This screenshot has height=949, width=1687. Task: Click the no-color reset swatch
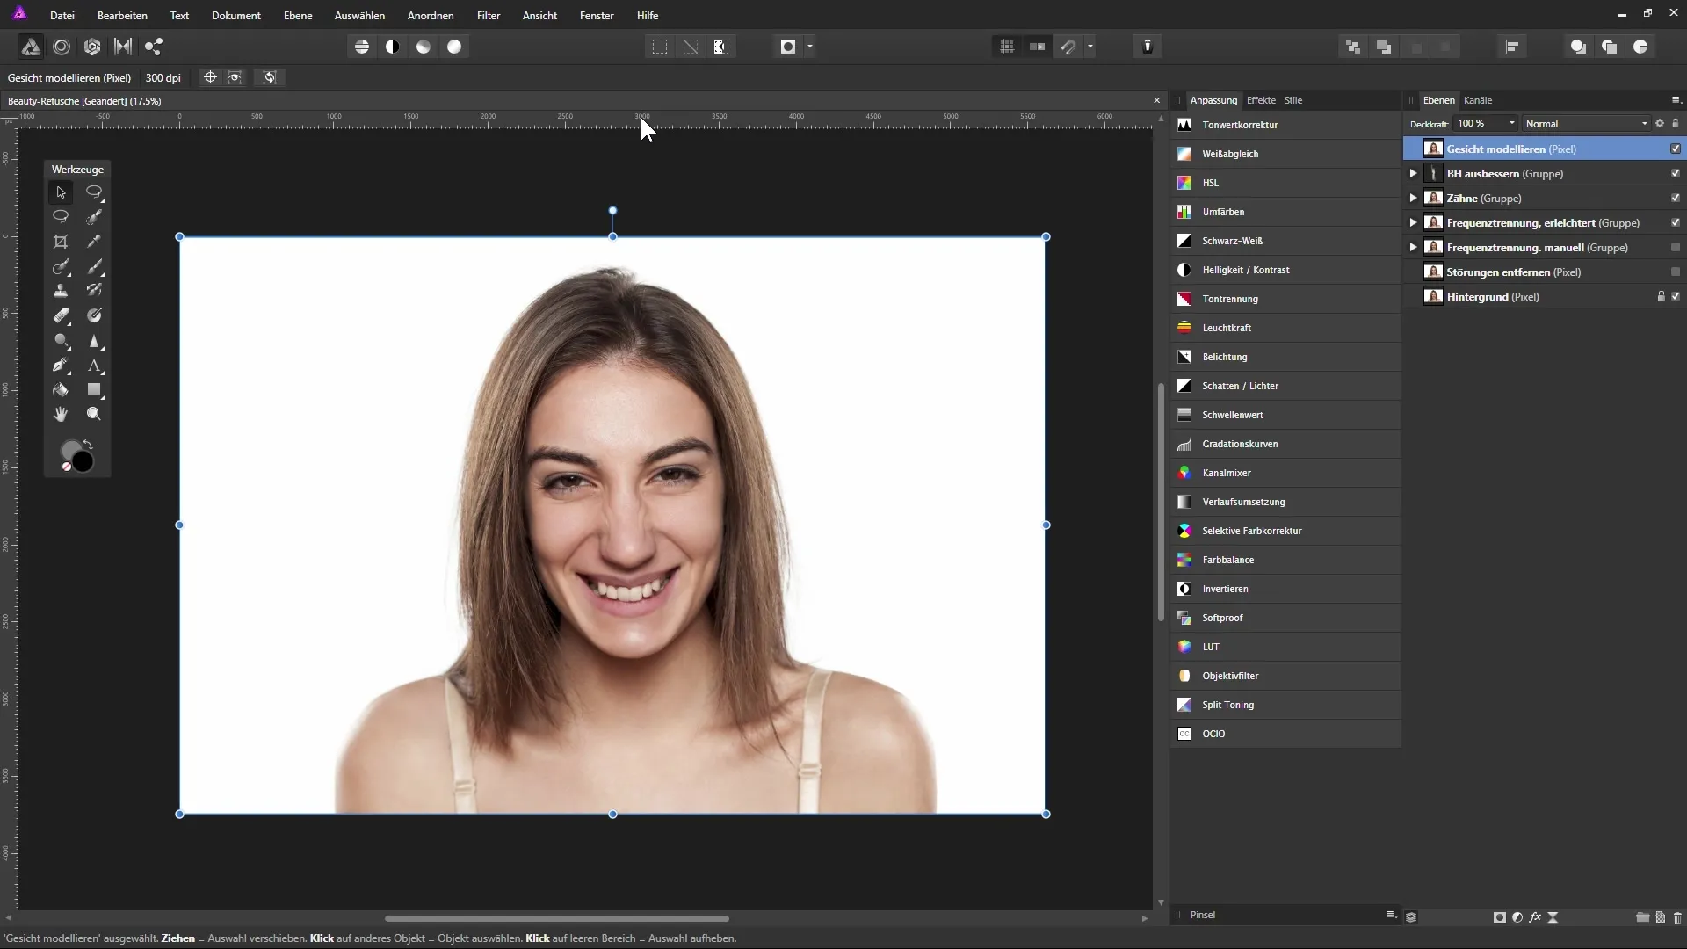[66, 467]
